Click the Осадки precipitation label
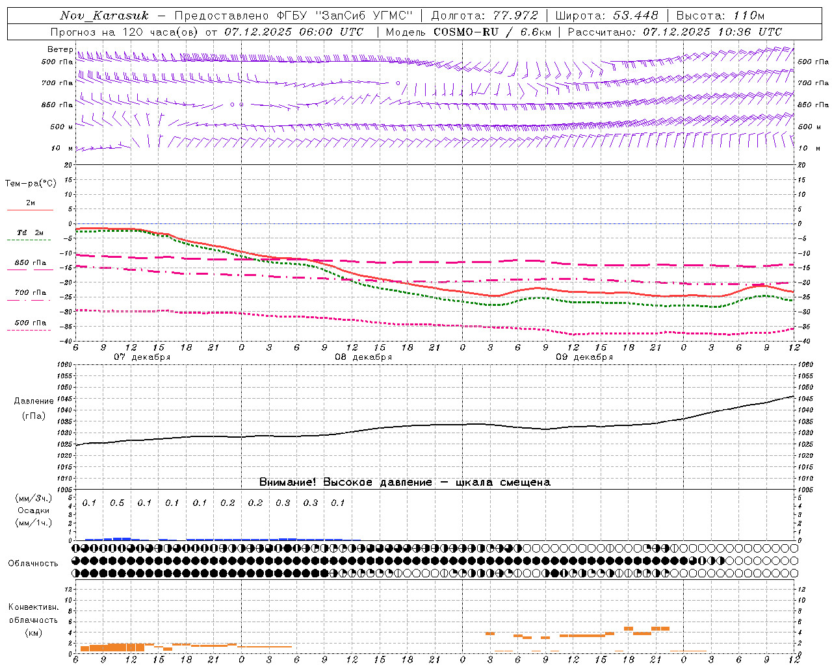This screenshot has width=832, height=665. coord(34,510)
